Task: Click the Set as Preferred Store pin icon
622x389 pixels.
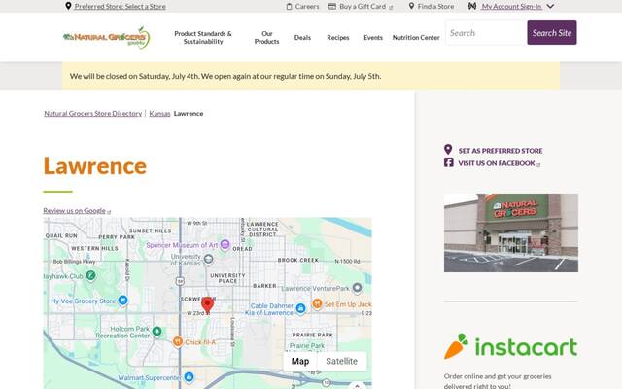Action: tap(448, 149)
